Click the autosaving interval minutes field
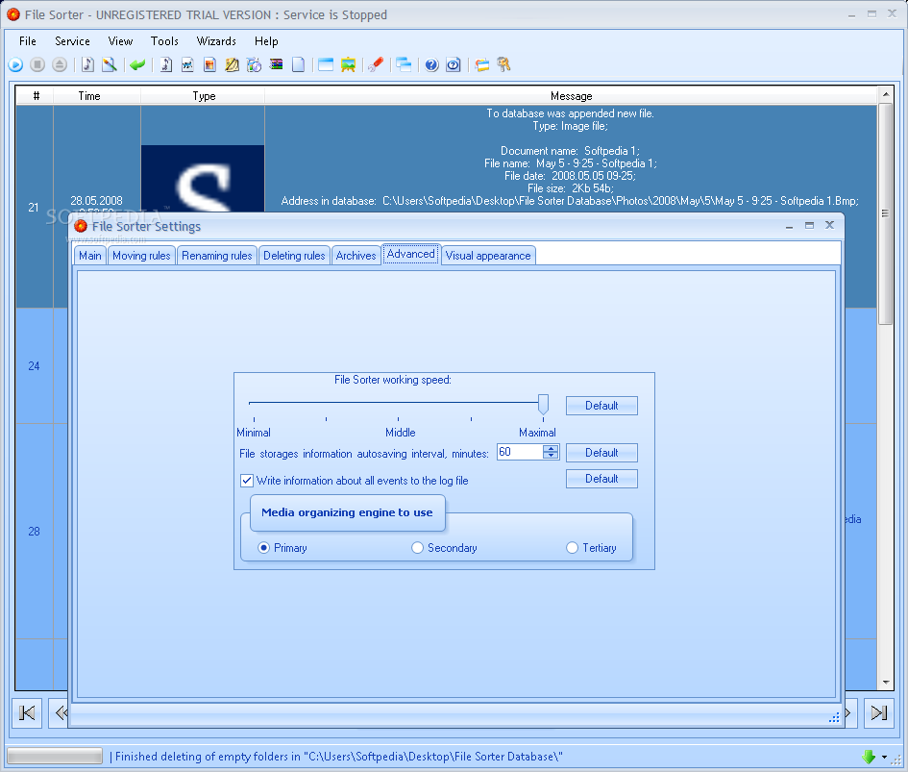This screenshot has width=908, height=772. coord(520,452)
